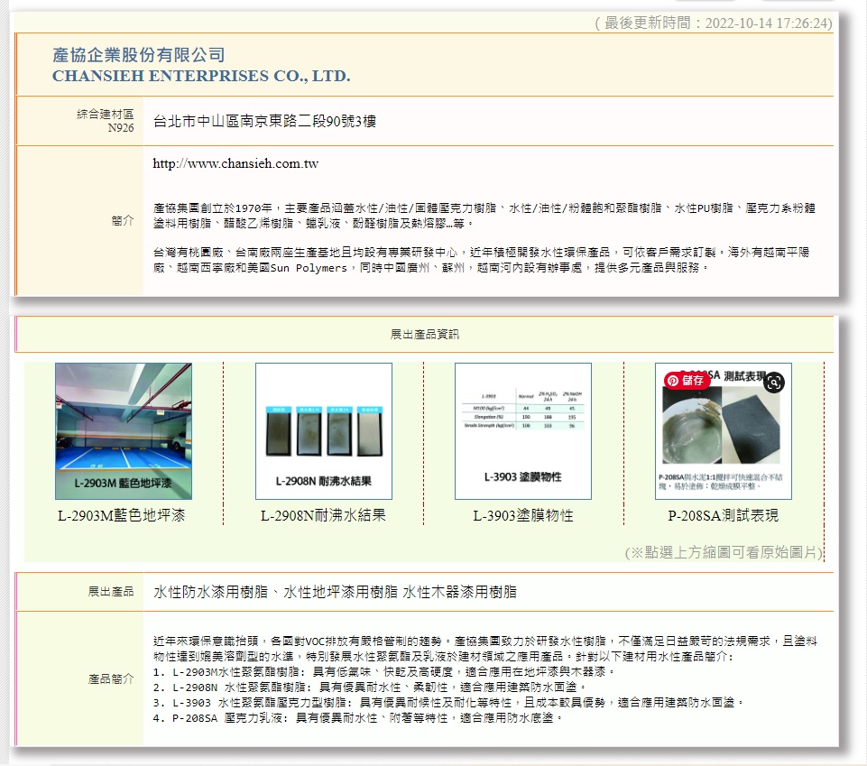Click product line 1 about L-2903M水性聚氨酯樹脂
Viewport: 867px width, 766px height.
click(383, 672)
